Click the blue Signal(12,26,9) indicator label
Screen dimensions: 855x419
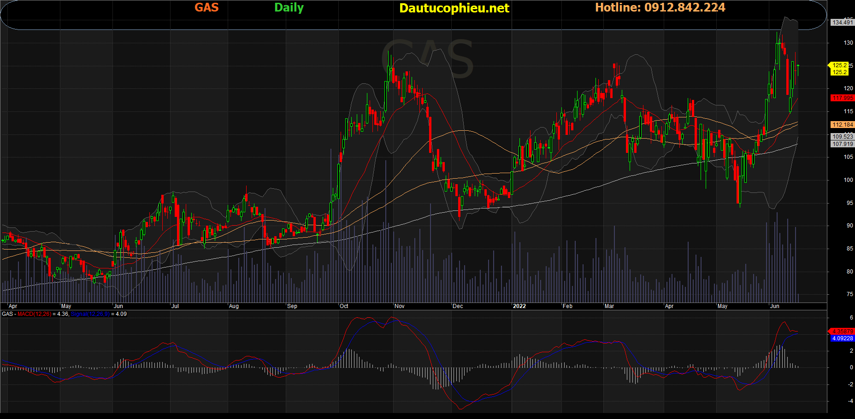(90, 314)
